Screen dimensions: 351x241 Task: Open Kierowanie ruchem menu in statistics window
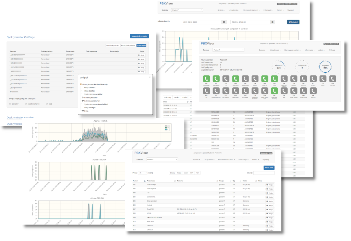click(251, 10)
